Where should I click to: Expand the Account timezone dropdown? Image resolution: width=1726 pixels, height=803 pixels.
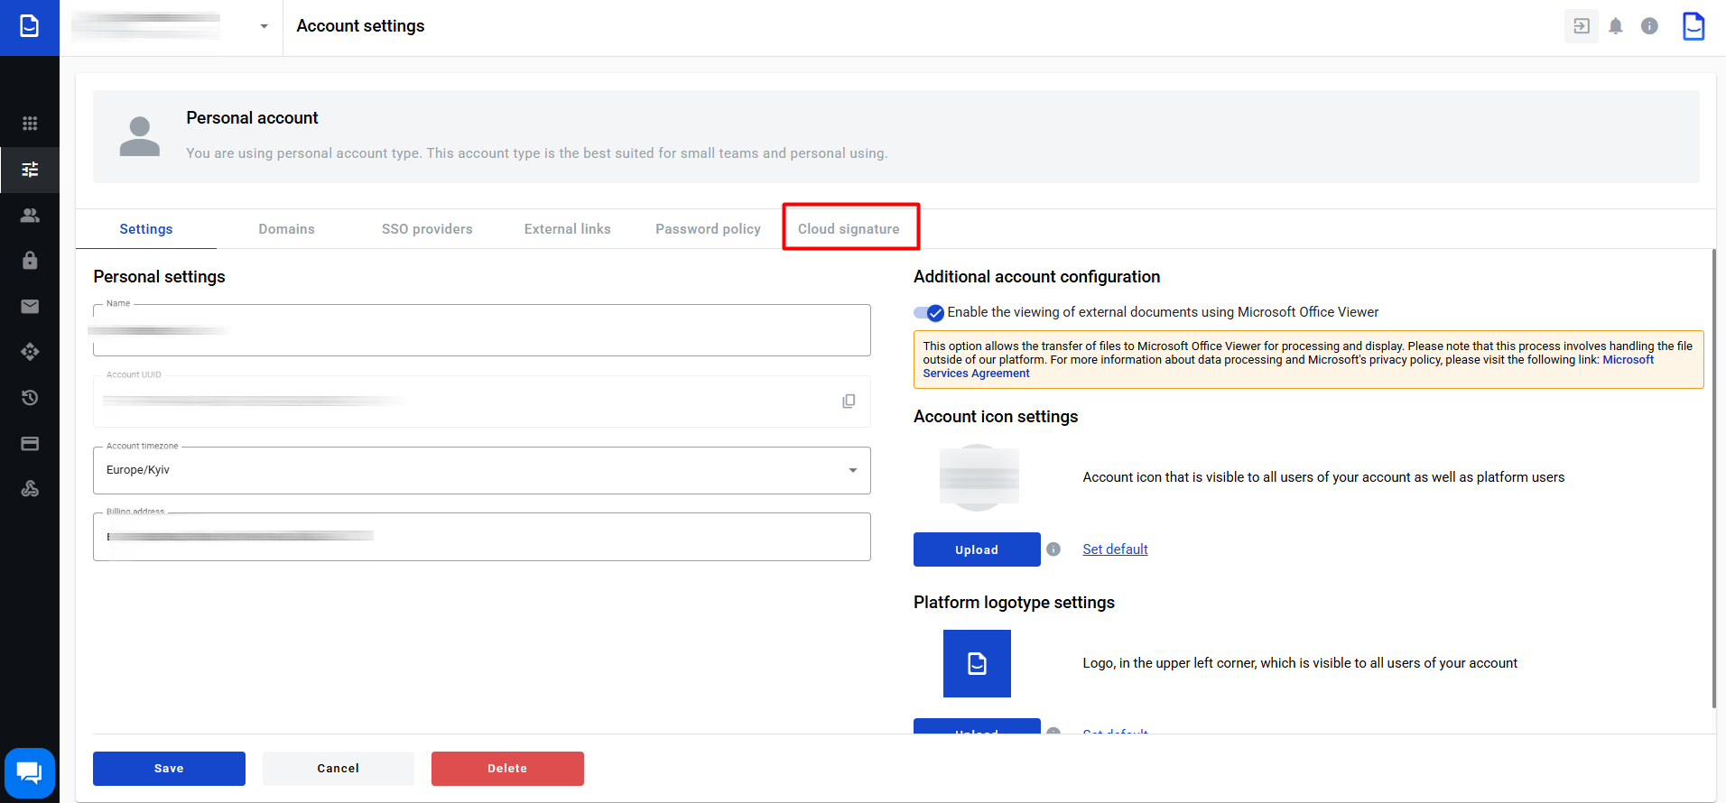(x=851, y=470)
